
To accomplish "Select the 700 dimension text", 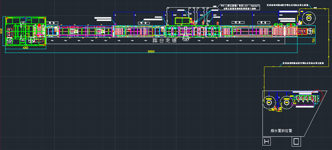I will pos(314,41).
